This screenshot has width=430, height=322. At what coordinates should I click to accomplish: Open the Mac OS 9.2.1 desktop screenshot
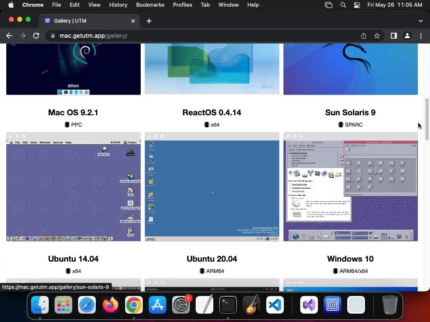73,187
